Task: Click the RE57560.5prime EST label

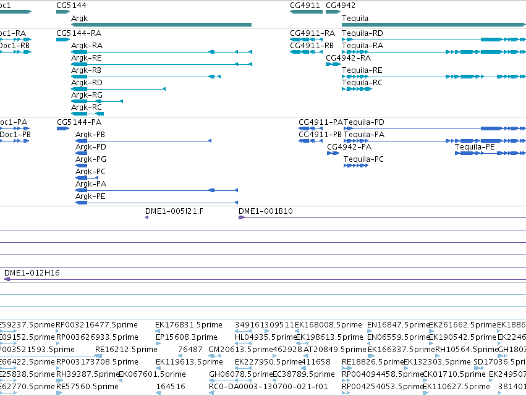Action: click(x=87, y=387)
